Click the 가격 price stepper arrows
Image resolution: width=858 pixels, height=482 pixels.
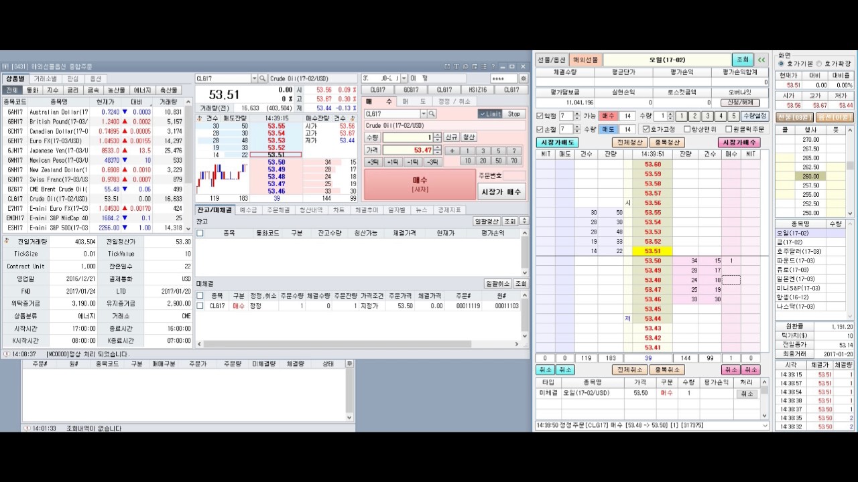tap(438, 151)
